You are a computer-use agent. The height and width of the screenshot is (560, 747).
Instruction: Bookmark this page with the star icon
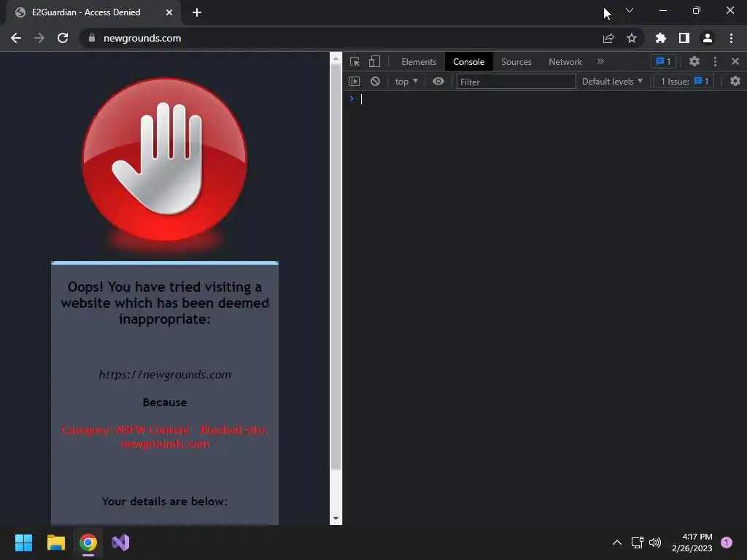coord(632,38)
